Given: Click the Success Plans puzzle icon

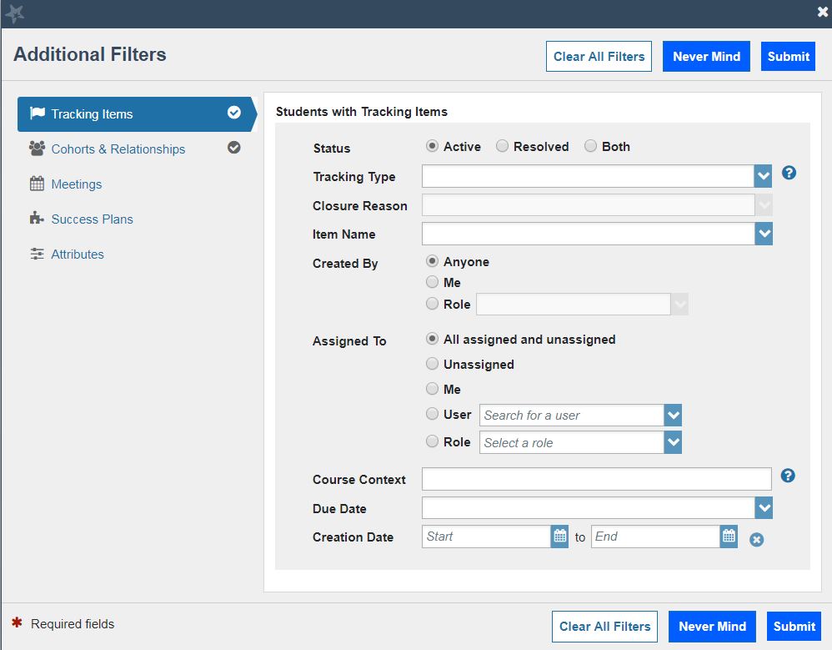Looking at the screenshot, I should tap(37, 219).
